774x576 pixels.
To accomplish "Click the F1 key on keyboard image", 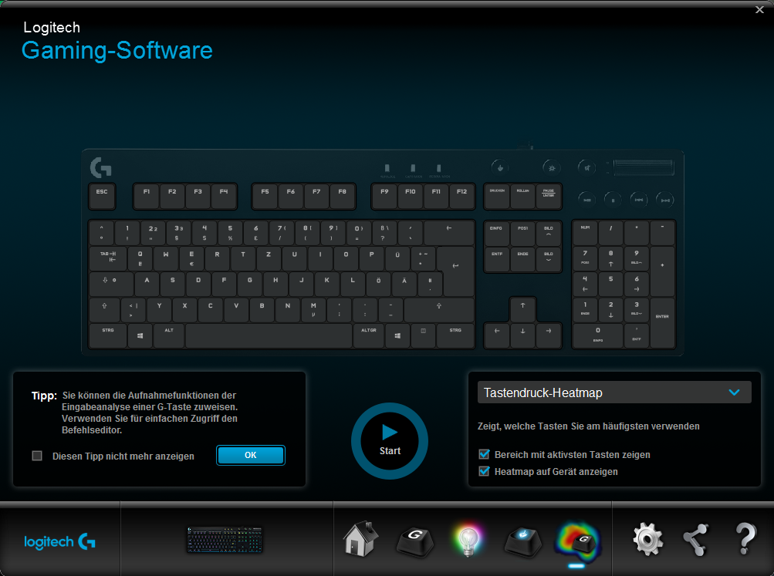I will pyautogui.click(x=147, y=196).
